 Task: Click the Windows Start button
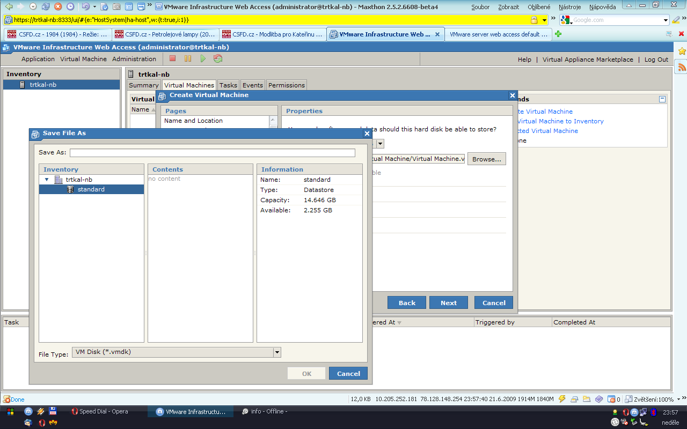coord(10,411)
